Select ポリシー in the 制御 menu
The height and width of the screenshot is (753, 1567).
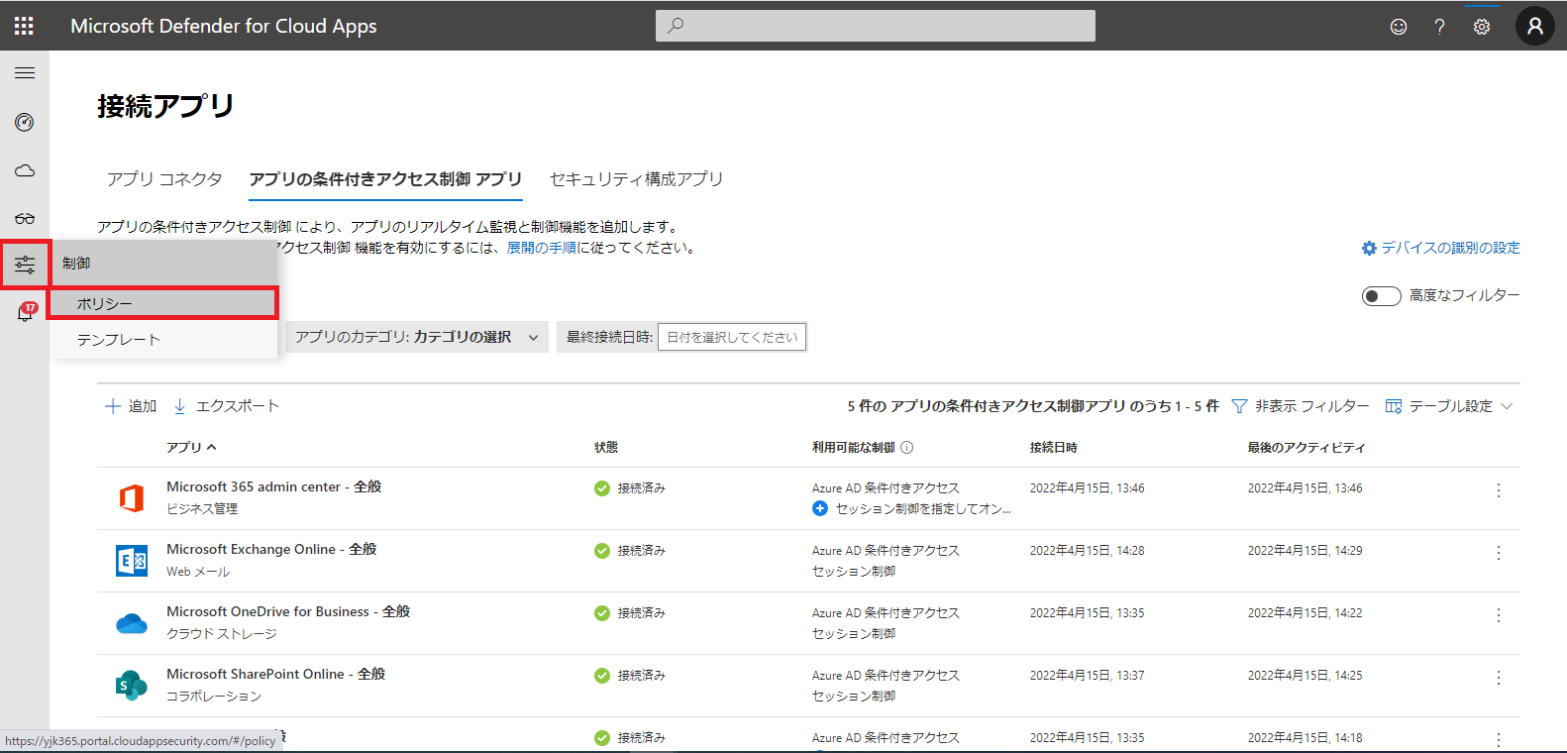163,303
